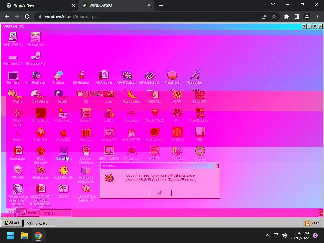The height and width of the screenshot is (243, 324).
Task: Open Potato.yt icon
Action: (172, 78)
